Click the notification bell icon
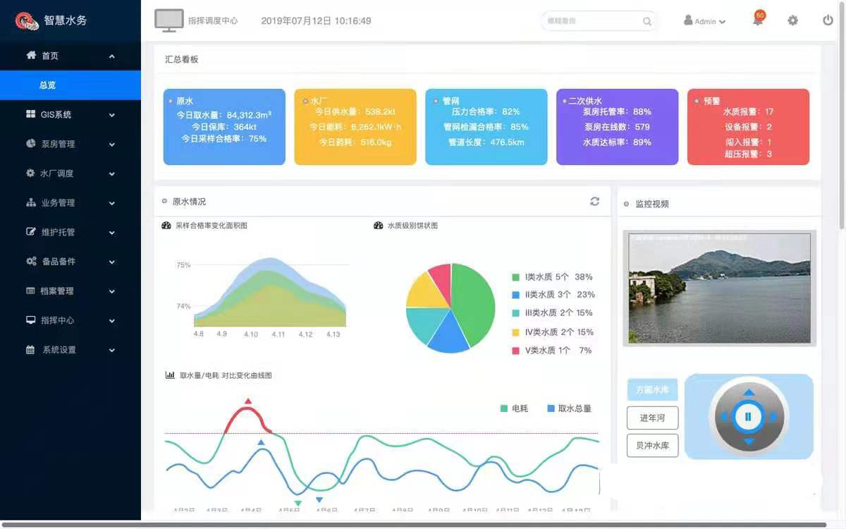The image size is (846, 529). tap(758, 20)
